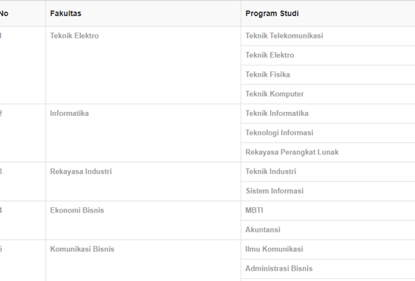Click the Administrasi Bisnis row
The width and height of the screenshot is (415, 281).
(x=328, y=269)
